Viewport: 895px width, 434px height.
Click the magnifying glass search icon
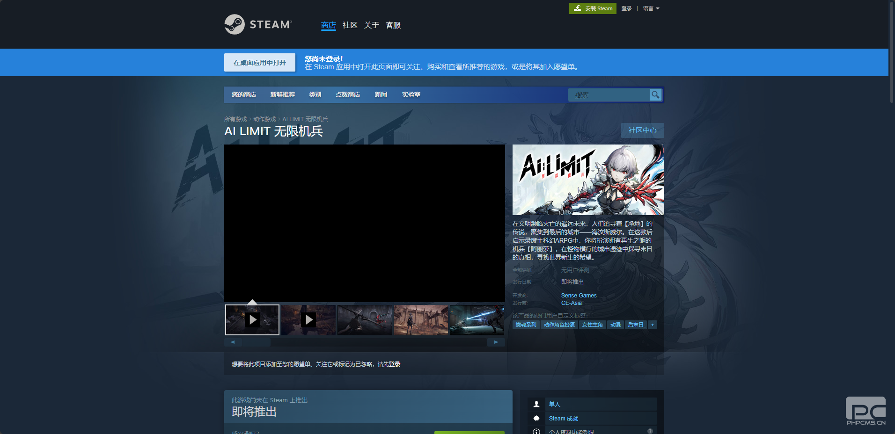coord(656,95)
